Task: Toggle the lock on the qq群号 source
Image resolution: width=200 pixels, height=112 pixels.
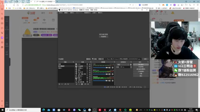Action: [x=90, y=80]
